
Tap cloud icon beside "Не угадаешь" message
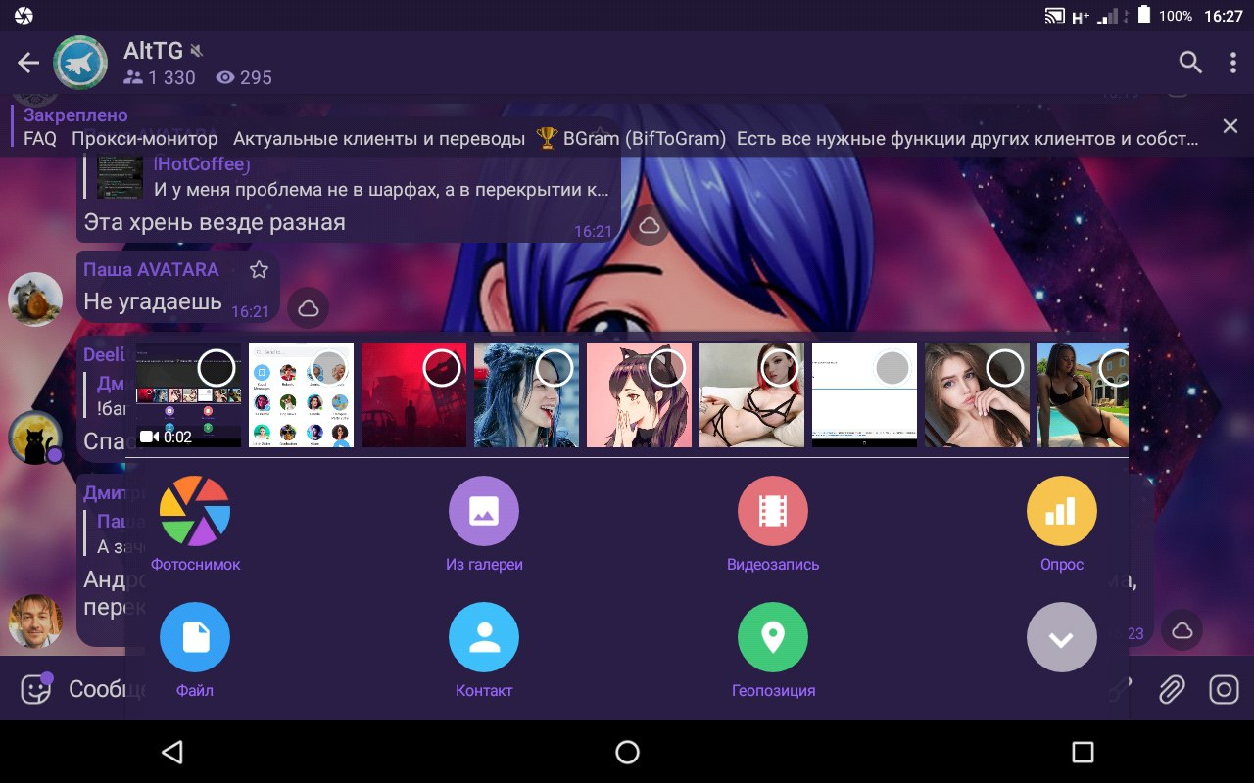point(309,308)
